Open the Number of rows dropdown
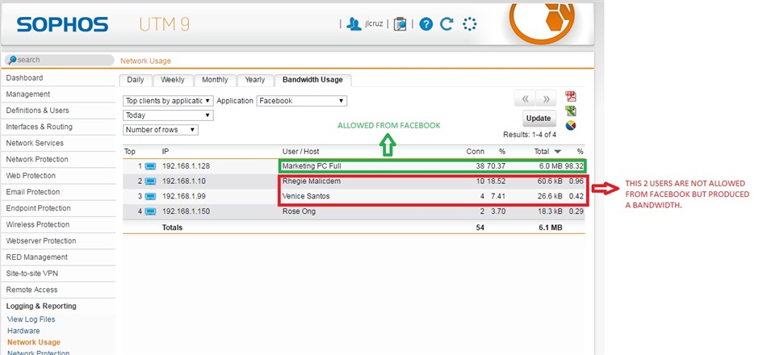 click(161, 130)
